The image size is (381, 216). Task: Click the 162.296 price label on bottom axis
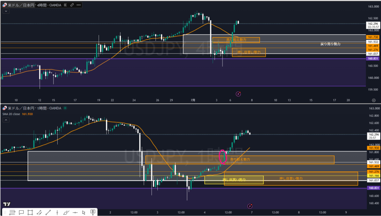(374, 135)
